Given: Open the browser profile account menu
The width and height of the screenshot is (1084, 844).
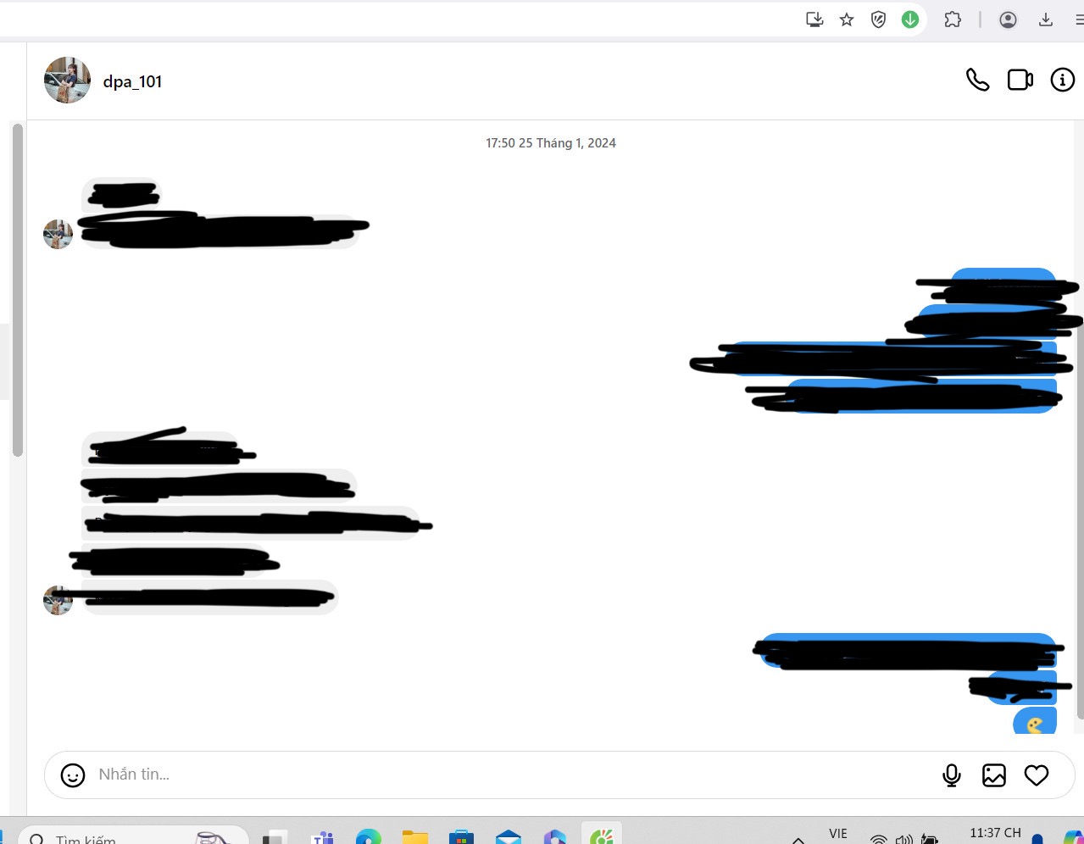Looking at the screenshot, I should [x=1008, y=19].
